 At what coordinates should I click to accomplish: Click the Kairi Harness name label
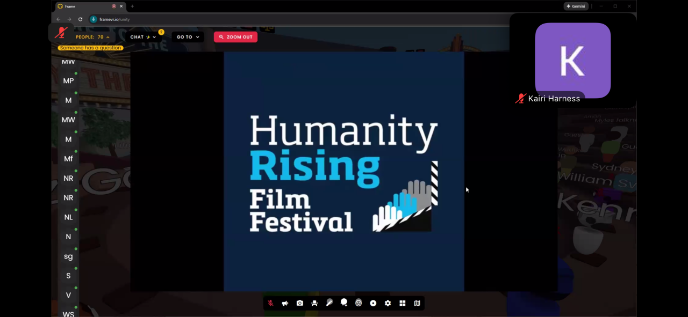pyautogui.click(x=554, y=99)
